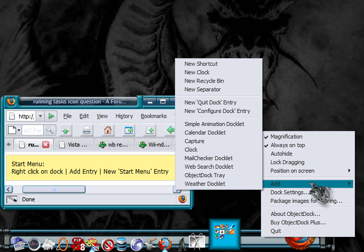Open the browser File menu
Screen dimensions: 364x252
coord(67,116)
